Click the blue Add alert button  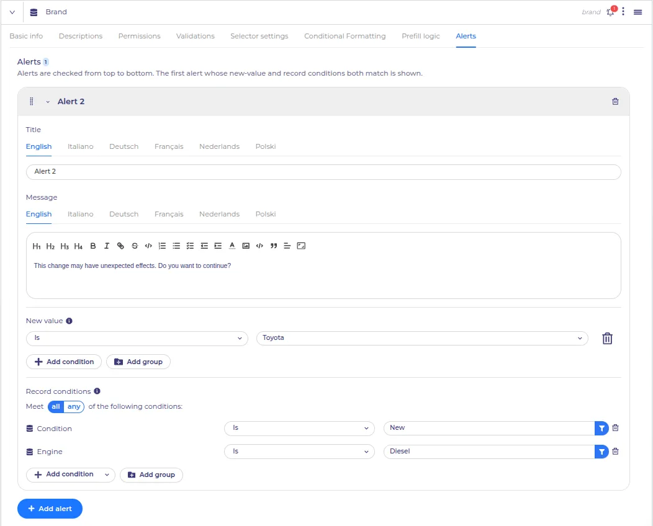50,509
